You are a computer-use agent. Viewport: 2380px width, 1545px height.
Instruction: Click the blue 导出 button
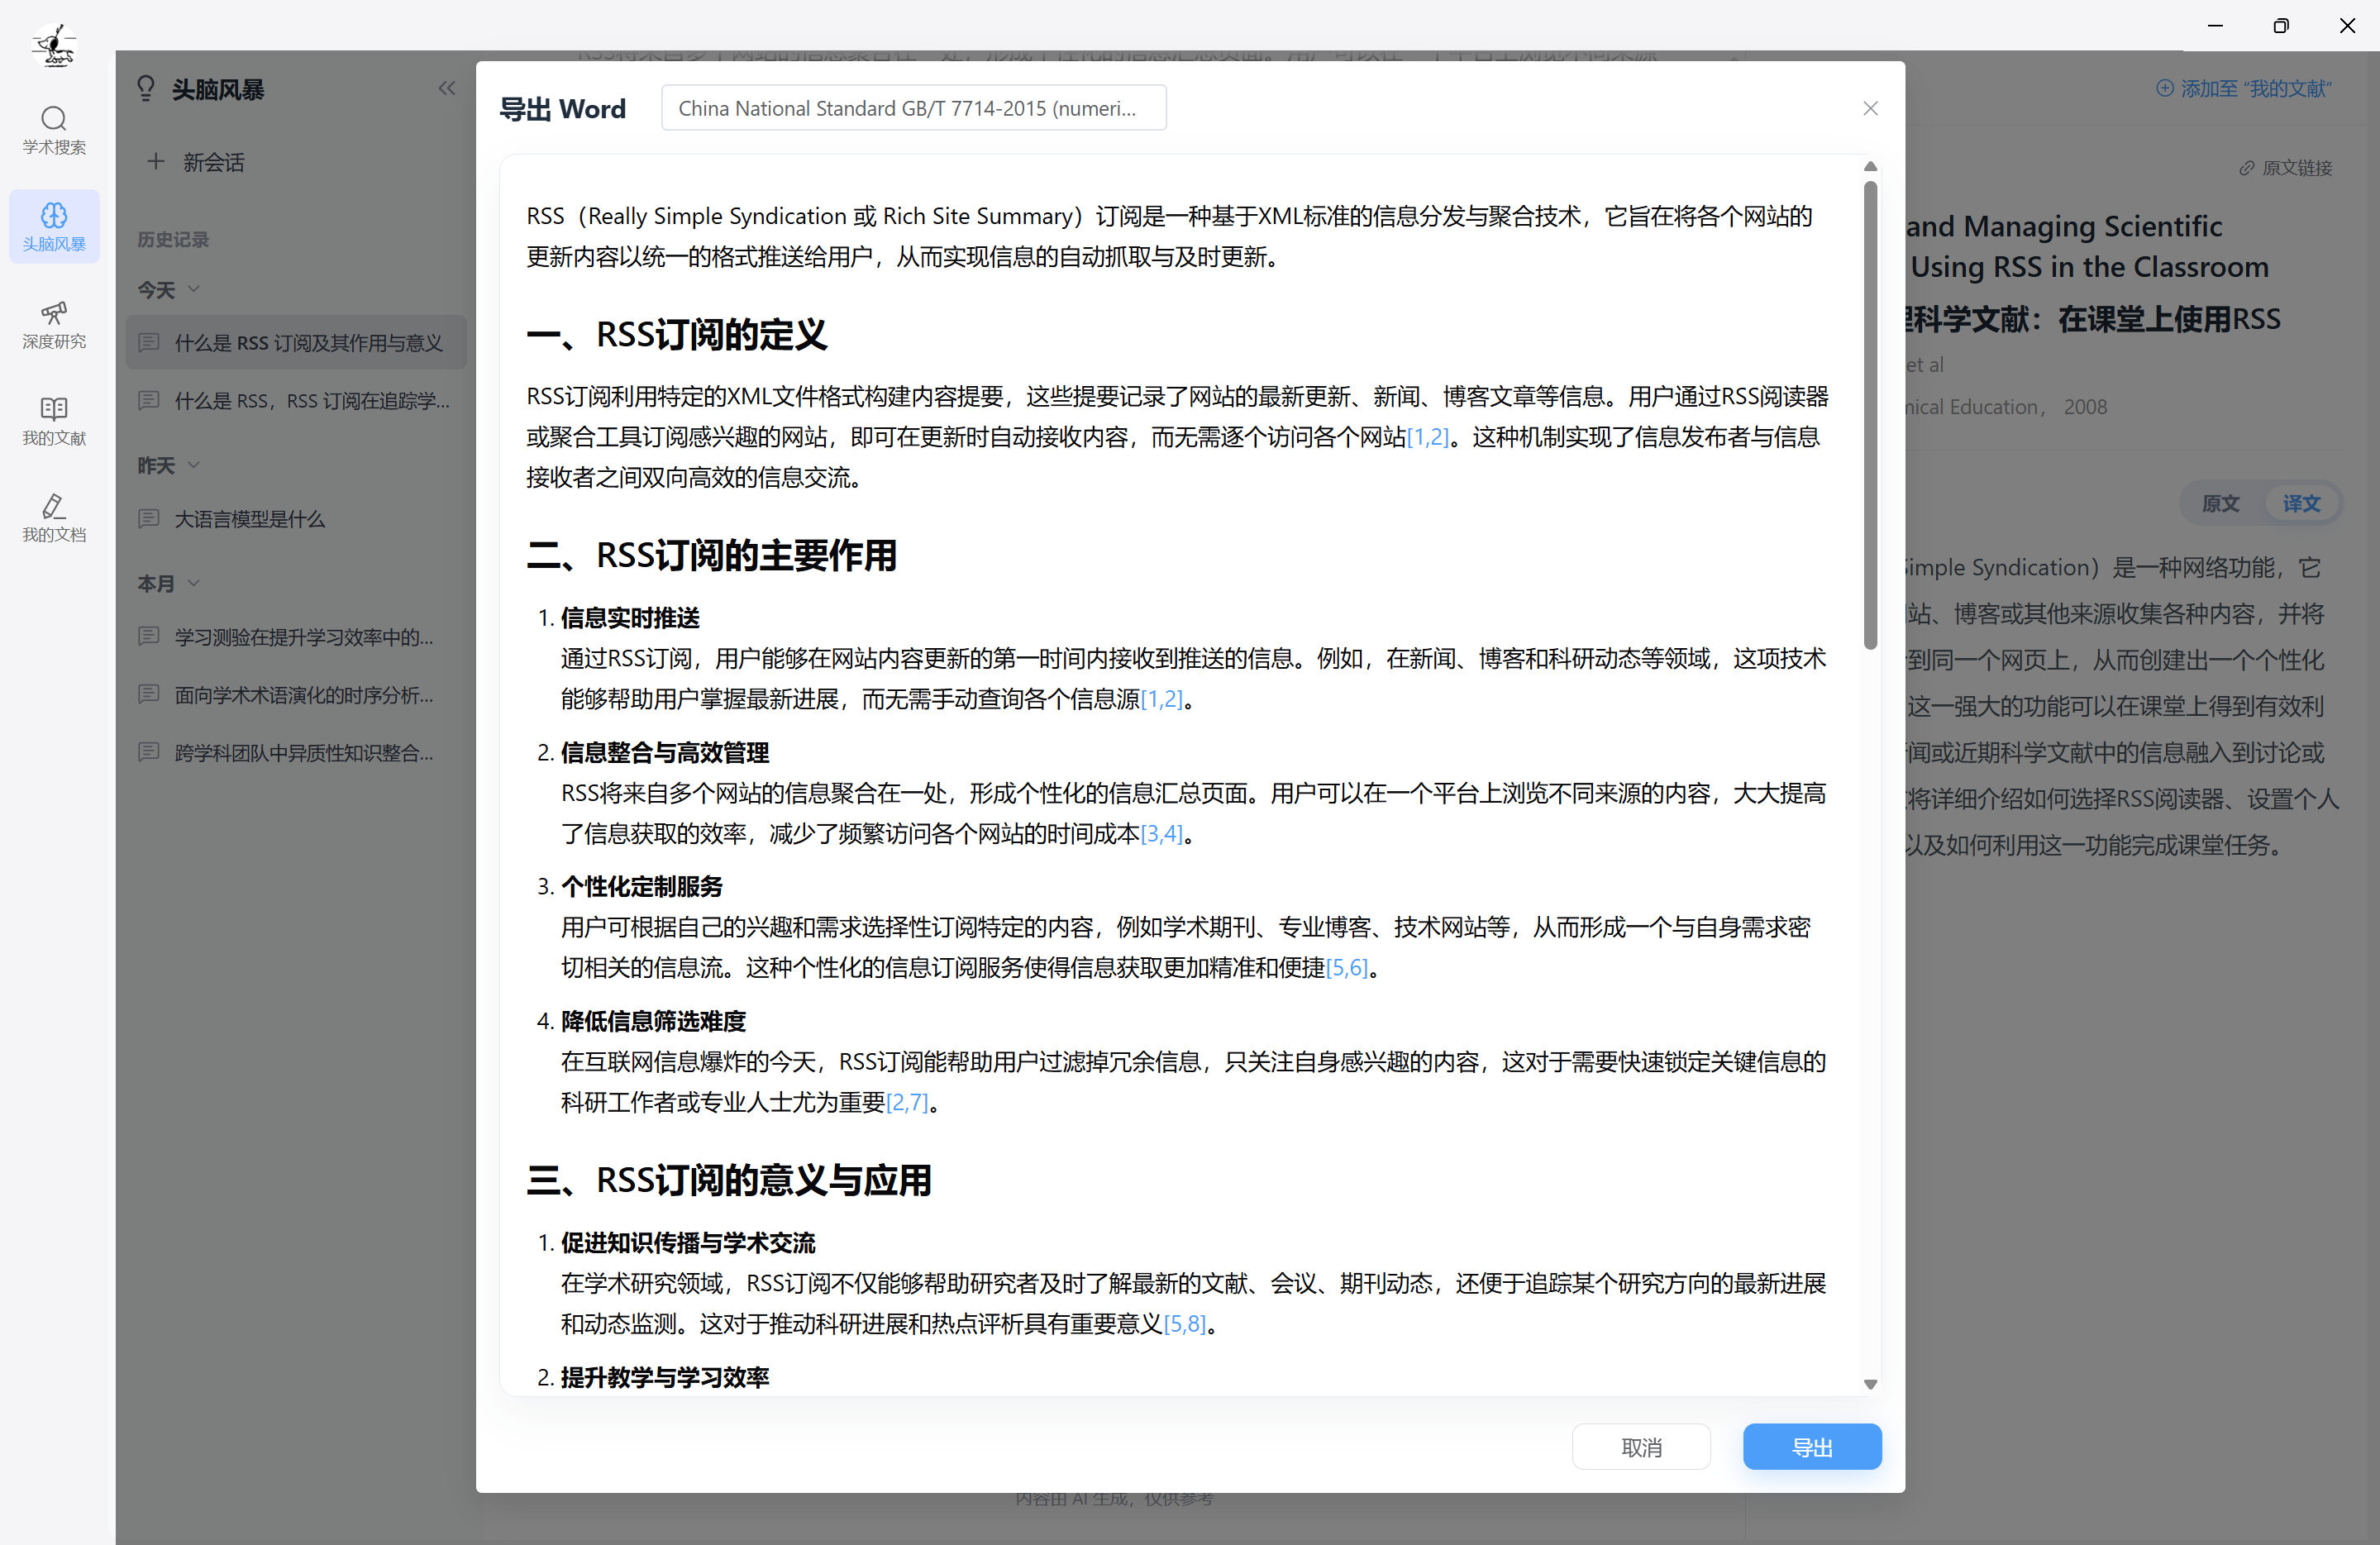pos(1811,1446)
